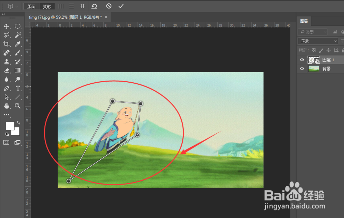Reset to default foreground and background colors
The image size is (344, 218).
(x=7, y=134)
